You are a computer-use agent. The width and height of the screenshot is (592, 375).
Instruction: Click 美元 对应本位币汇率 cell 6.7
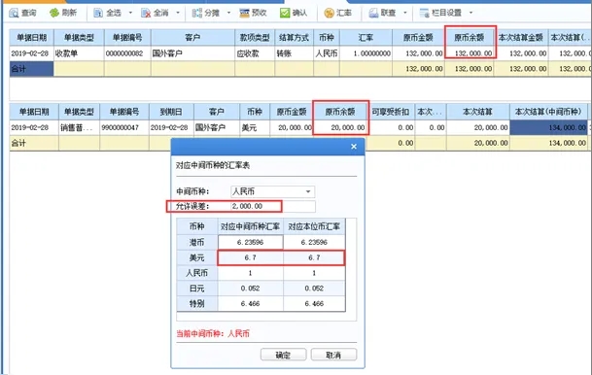coord(314,257)
